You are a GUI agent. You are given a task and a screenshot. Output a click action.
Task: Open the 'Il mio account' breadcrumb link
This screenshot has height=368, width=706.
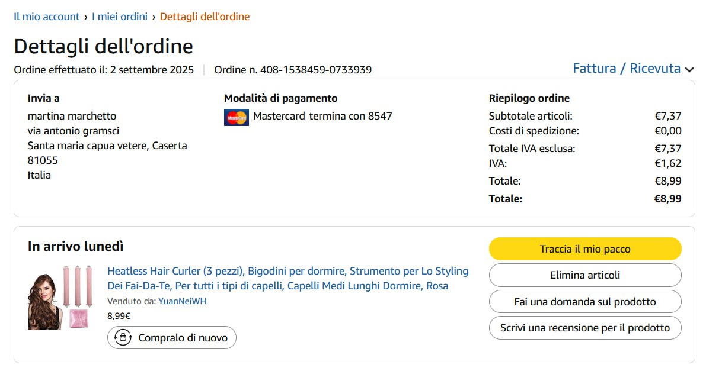click(46, 17)
